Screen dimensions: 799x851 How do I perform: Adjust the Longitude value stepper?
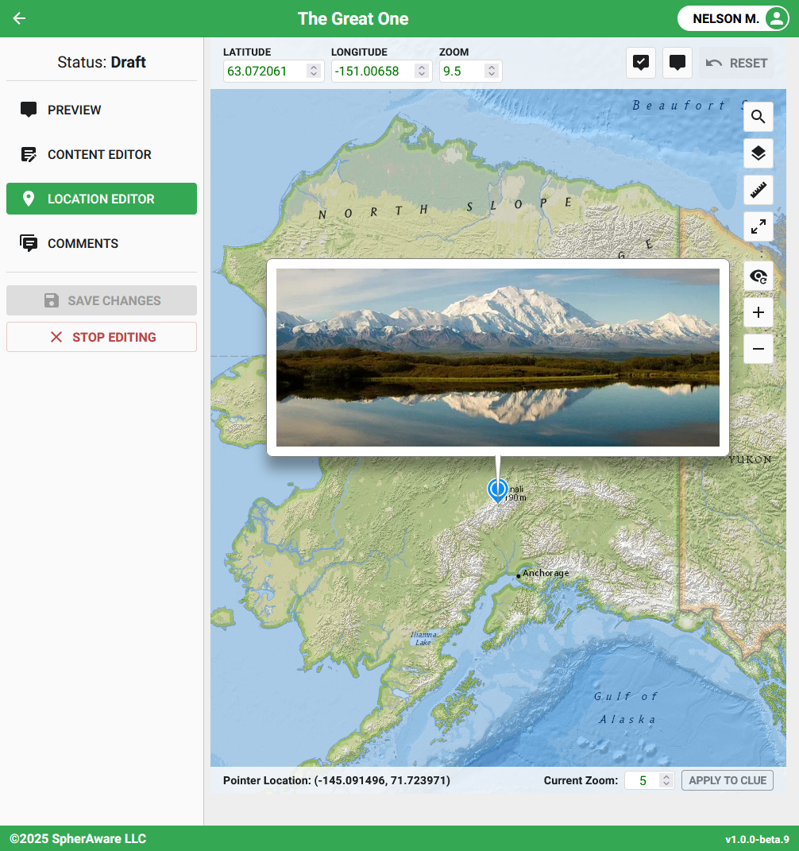[x=422, y=71]
